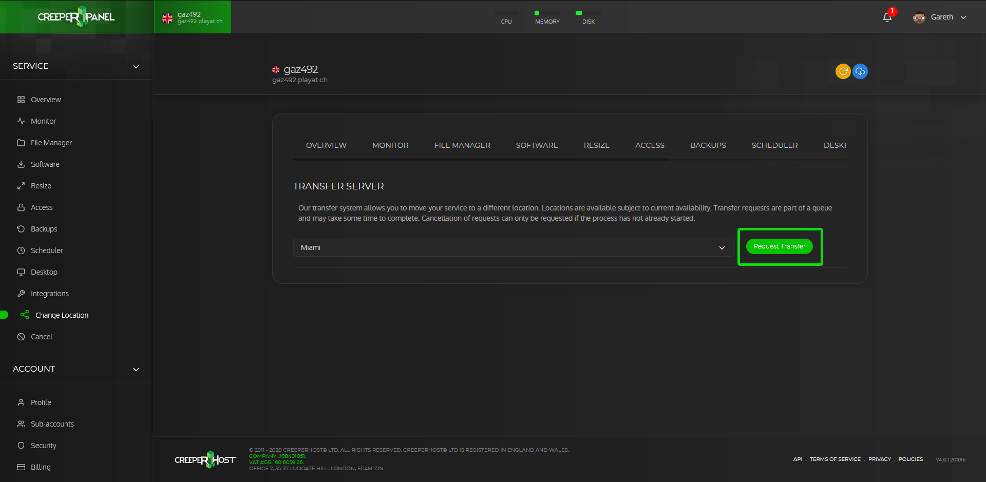The height and width of the screenshot is (482, 986).
Task: Click the Profile person icon
Action: pos(21,402)
